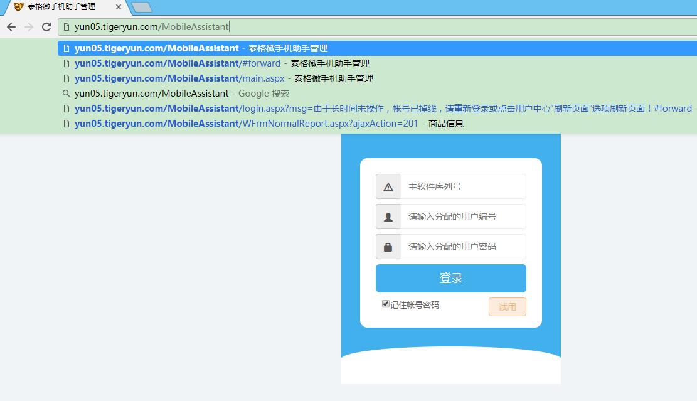Click the 主软件序列号 input field

click(x=462, y=187)
